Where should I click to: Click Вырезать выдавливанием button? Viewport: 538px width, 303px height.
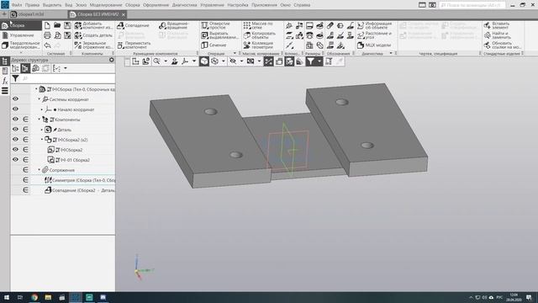click(x=219, y=35)
